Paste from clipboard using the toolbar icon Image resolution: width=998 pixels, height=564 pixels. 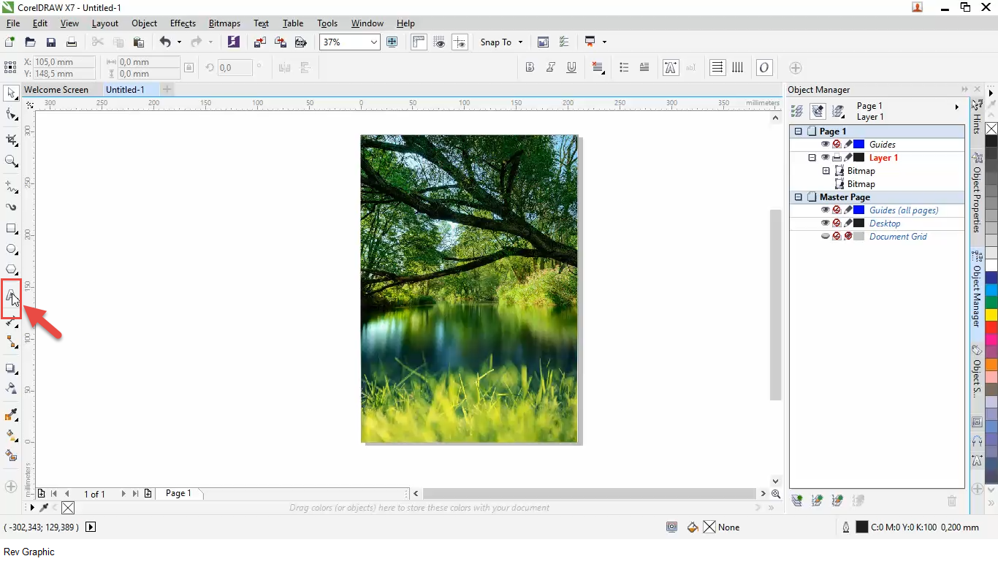pos(138,42)
